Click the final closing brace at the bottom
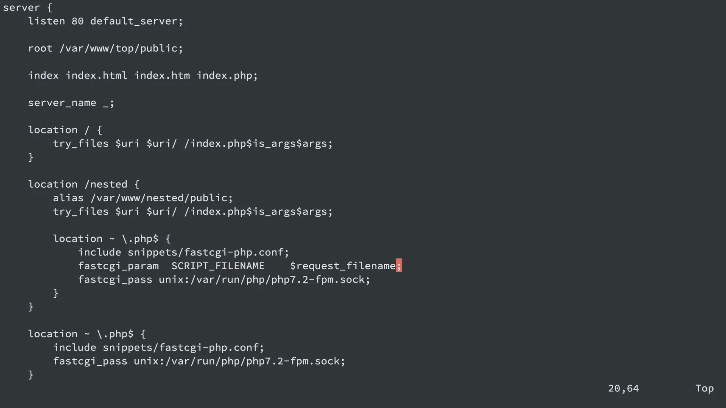 coord(31,375)
